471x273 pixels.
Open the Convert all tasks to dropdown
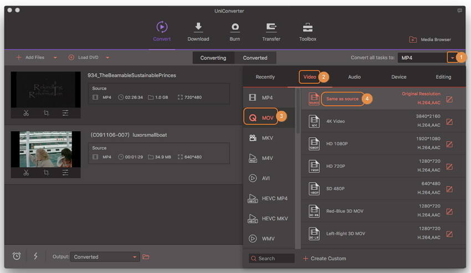pos(452,58)
